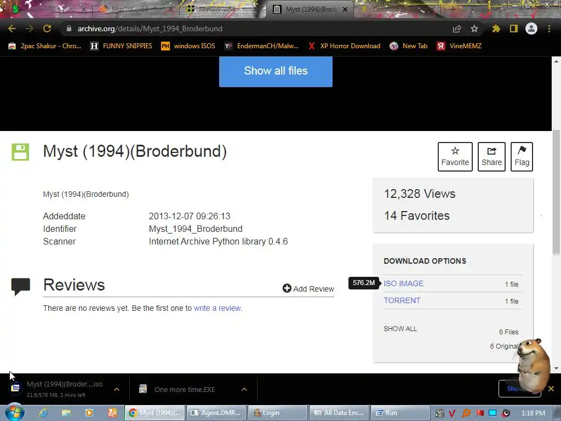Screen dimensions: 561x421
Task: Bookmark this page with the star
Action: [x=474, y=29]
